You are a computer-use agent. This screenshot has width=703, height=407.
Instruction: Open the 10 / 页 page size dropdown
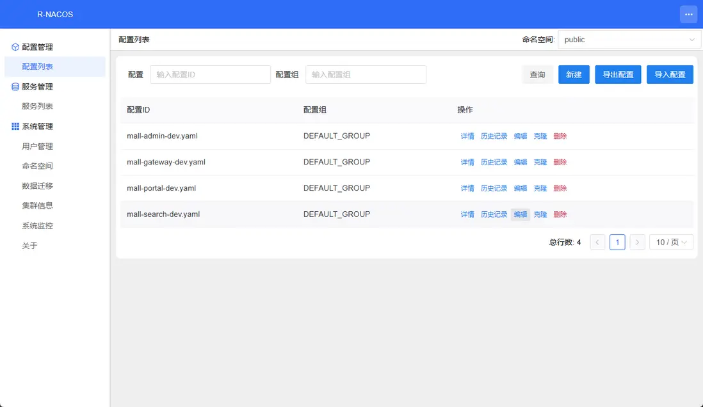pos(671,242)
